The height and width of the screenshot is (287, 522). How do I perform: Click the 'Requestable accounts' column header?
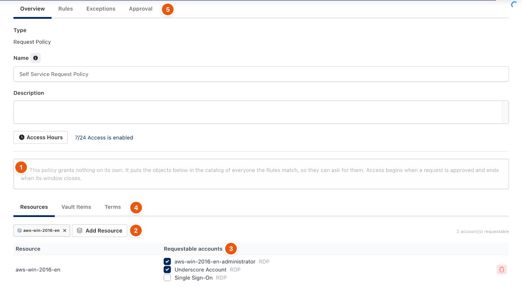[193, 249]
